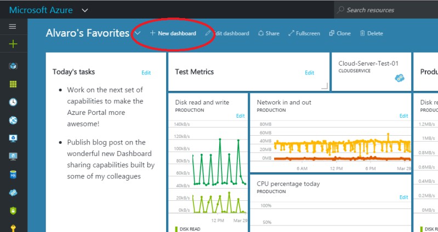This screenshot has height=232, width=438.
Task: Open the SQL databases sidebar icon
Action: (x=13, y=175)
